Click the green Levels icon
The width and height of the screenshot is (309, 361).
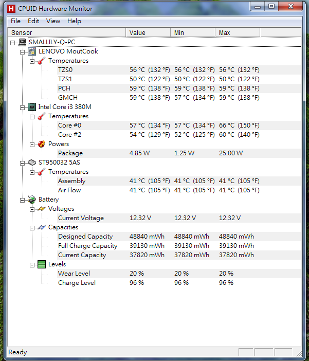[x=42, y=264]
